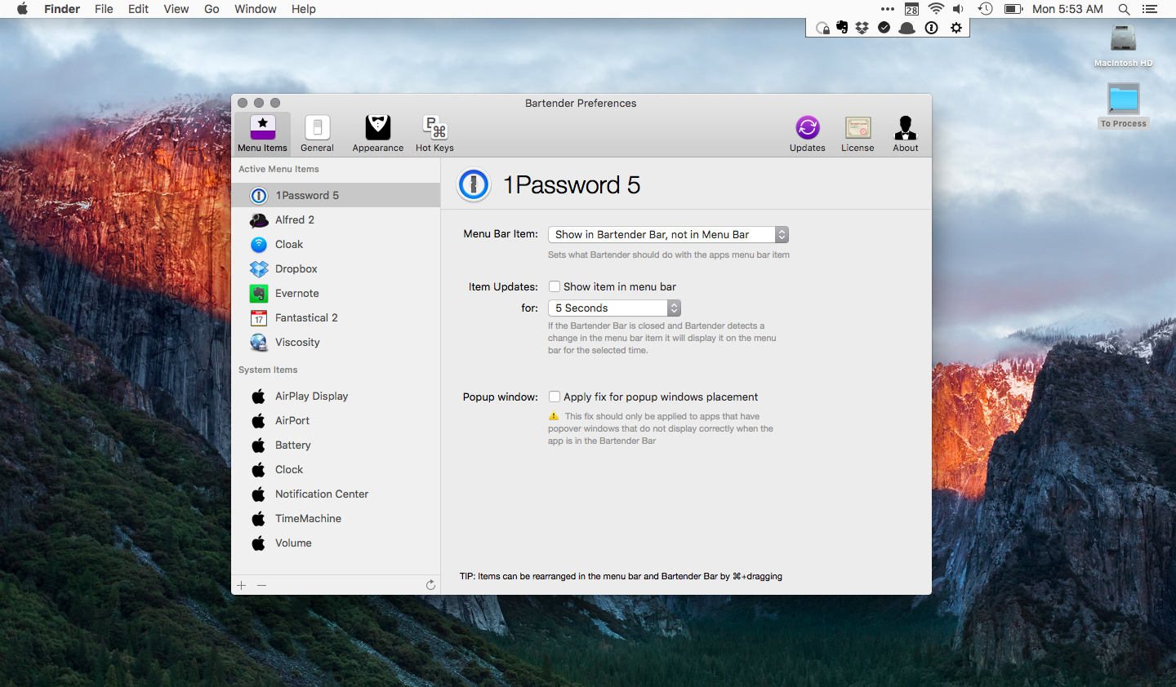This screenshot has height=687, width=1176.
Task: Click the Dropbox icon in the Bartender Bar
Action: click(x=862, y=28)
